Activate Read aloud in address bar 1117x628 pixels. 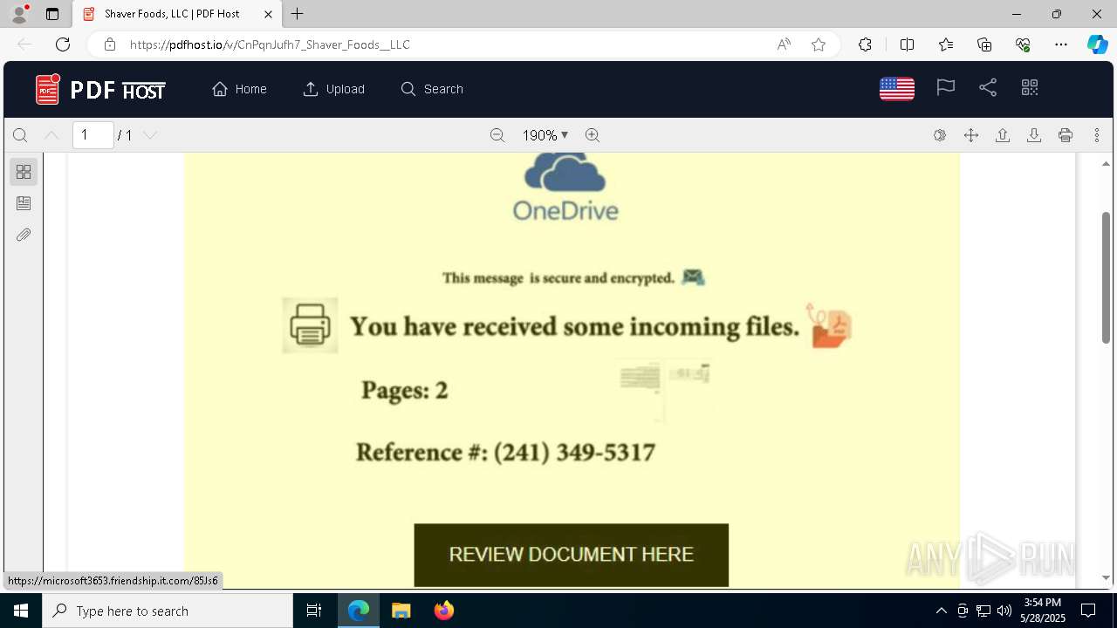point(784,44)
